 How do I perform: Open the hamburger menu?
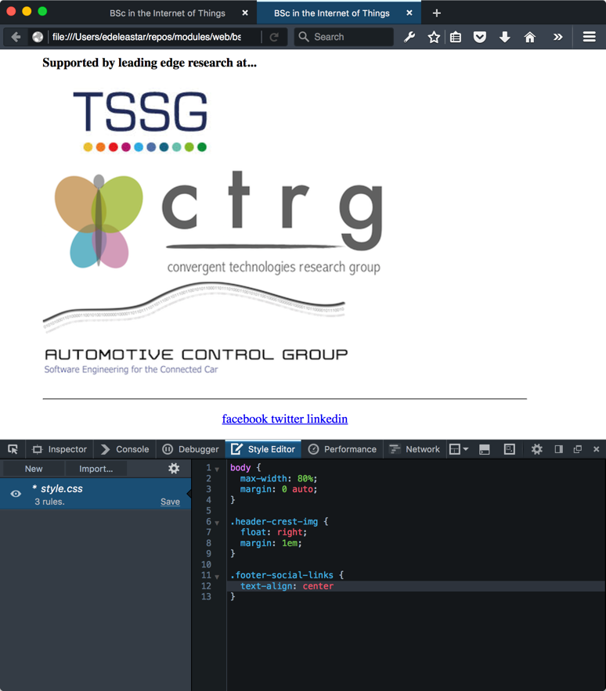click(x=589, y=37)
